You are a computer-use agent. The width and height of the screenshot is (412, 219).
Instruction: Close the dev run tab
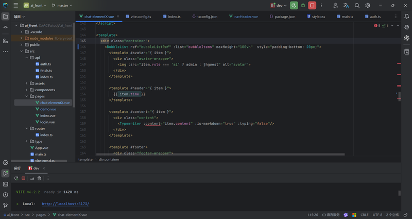tap(44, 169)
